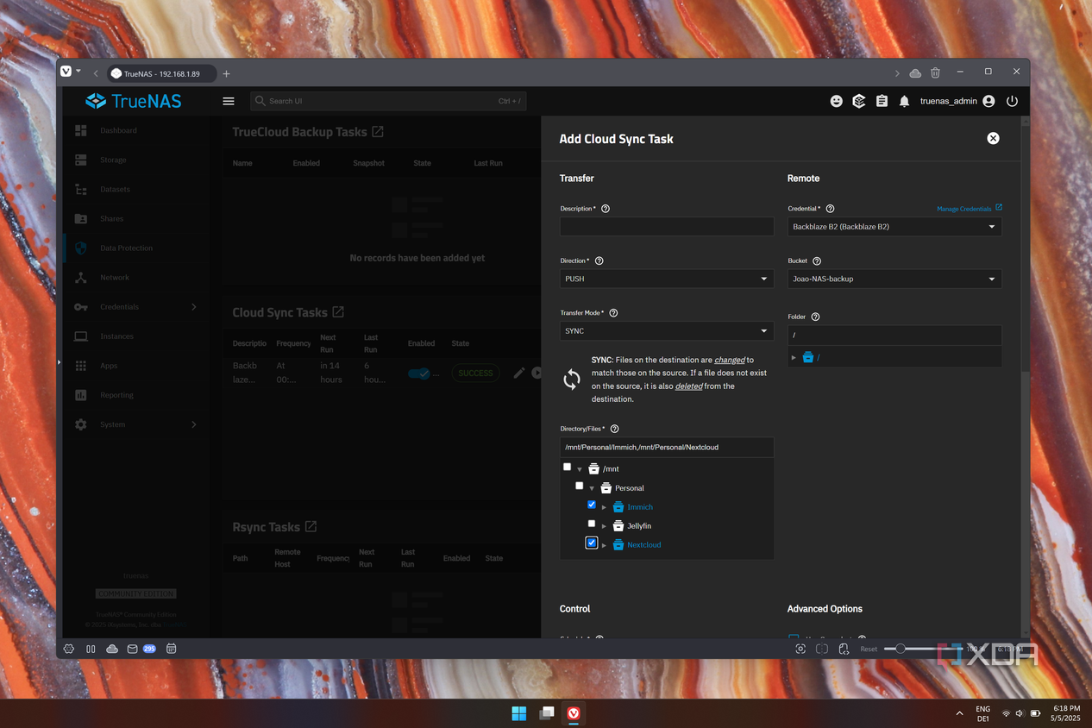Open a new browser tab
This screenshot has height=728, width=1092.
(226, 73)
